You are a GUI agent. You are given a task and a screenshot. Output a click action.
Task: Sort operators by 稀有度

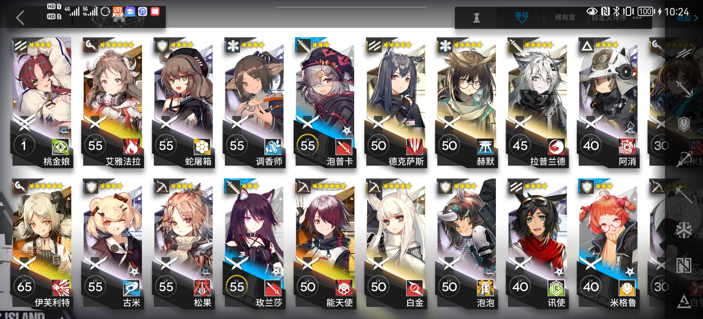pos(565,17)
